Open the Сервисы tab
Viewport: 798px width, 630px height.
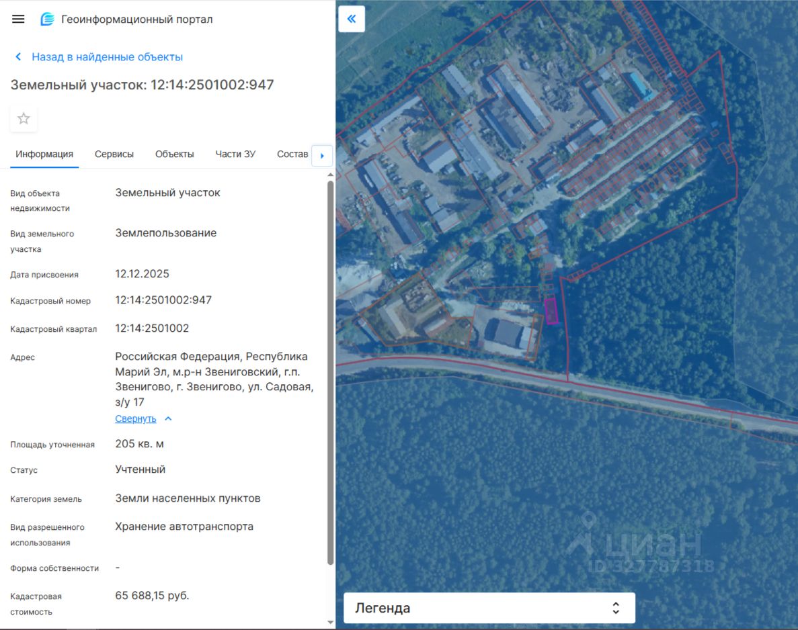pyautogui.click(x=114, y=154)
